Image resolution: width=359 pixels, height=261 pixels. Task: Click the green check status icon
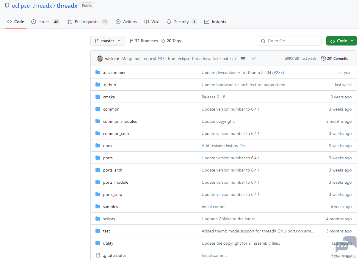(x=254, y=59)
